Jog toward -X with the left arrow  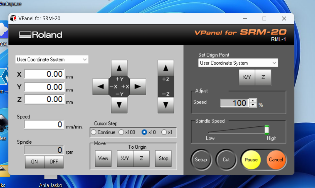click(101, 87)
